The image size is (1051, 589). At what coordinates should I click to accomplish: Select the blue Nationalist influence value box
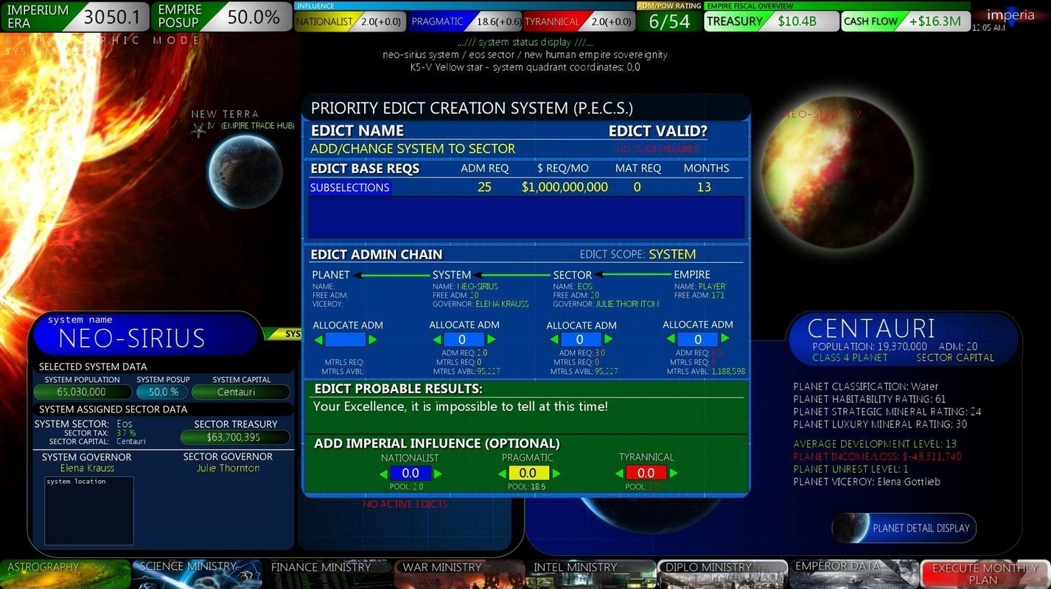pos(411,473)
